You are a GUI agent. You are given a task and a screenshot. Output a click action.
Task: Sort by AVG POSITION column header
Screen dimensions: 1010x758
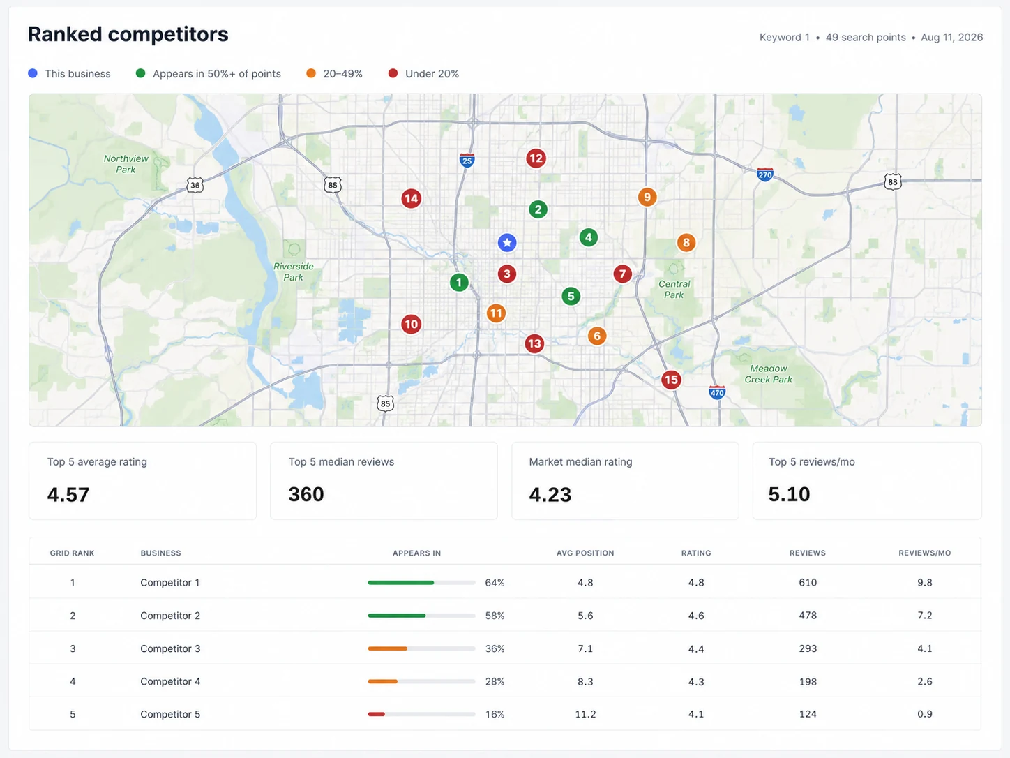coord(585,553)
